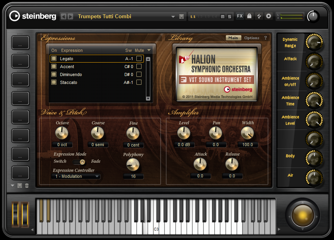Adjust the main volume knob at the top right
The width and height of the screenshot is (334, 240).
(x=313, y=17)
